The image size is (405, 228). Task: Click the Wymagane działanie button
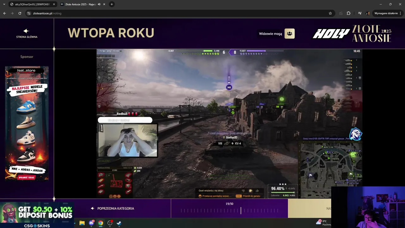(388, 13)
